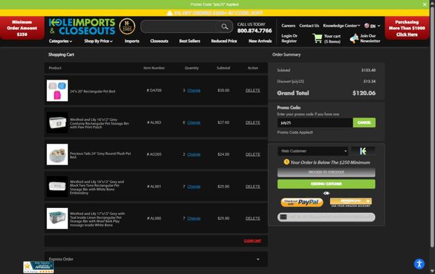This screenshot has height=274, width=435.
Task: Delete item AL981 from cart
Action: point(253,186)
